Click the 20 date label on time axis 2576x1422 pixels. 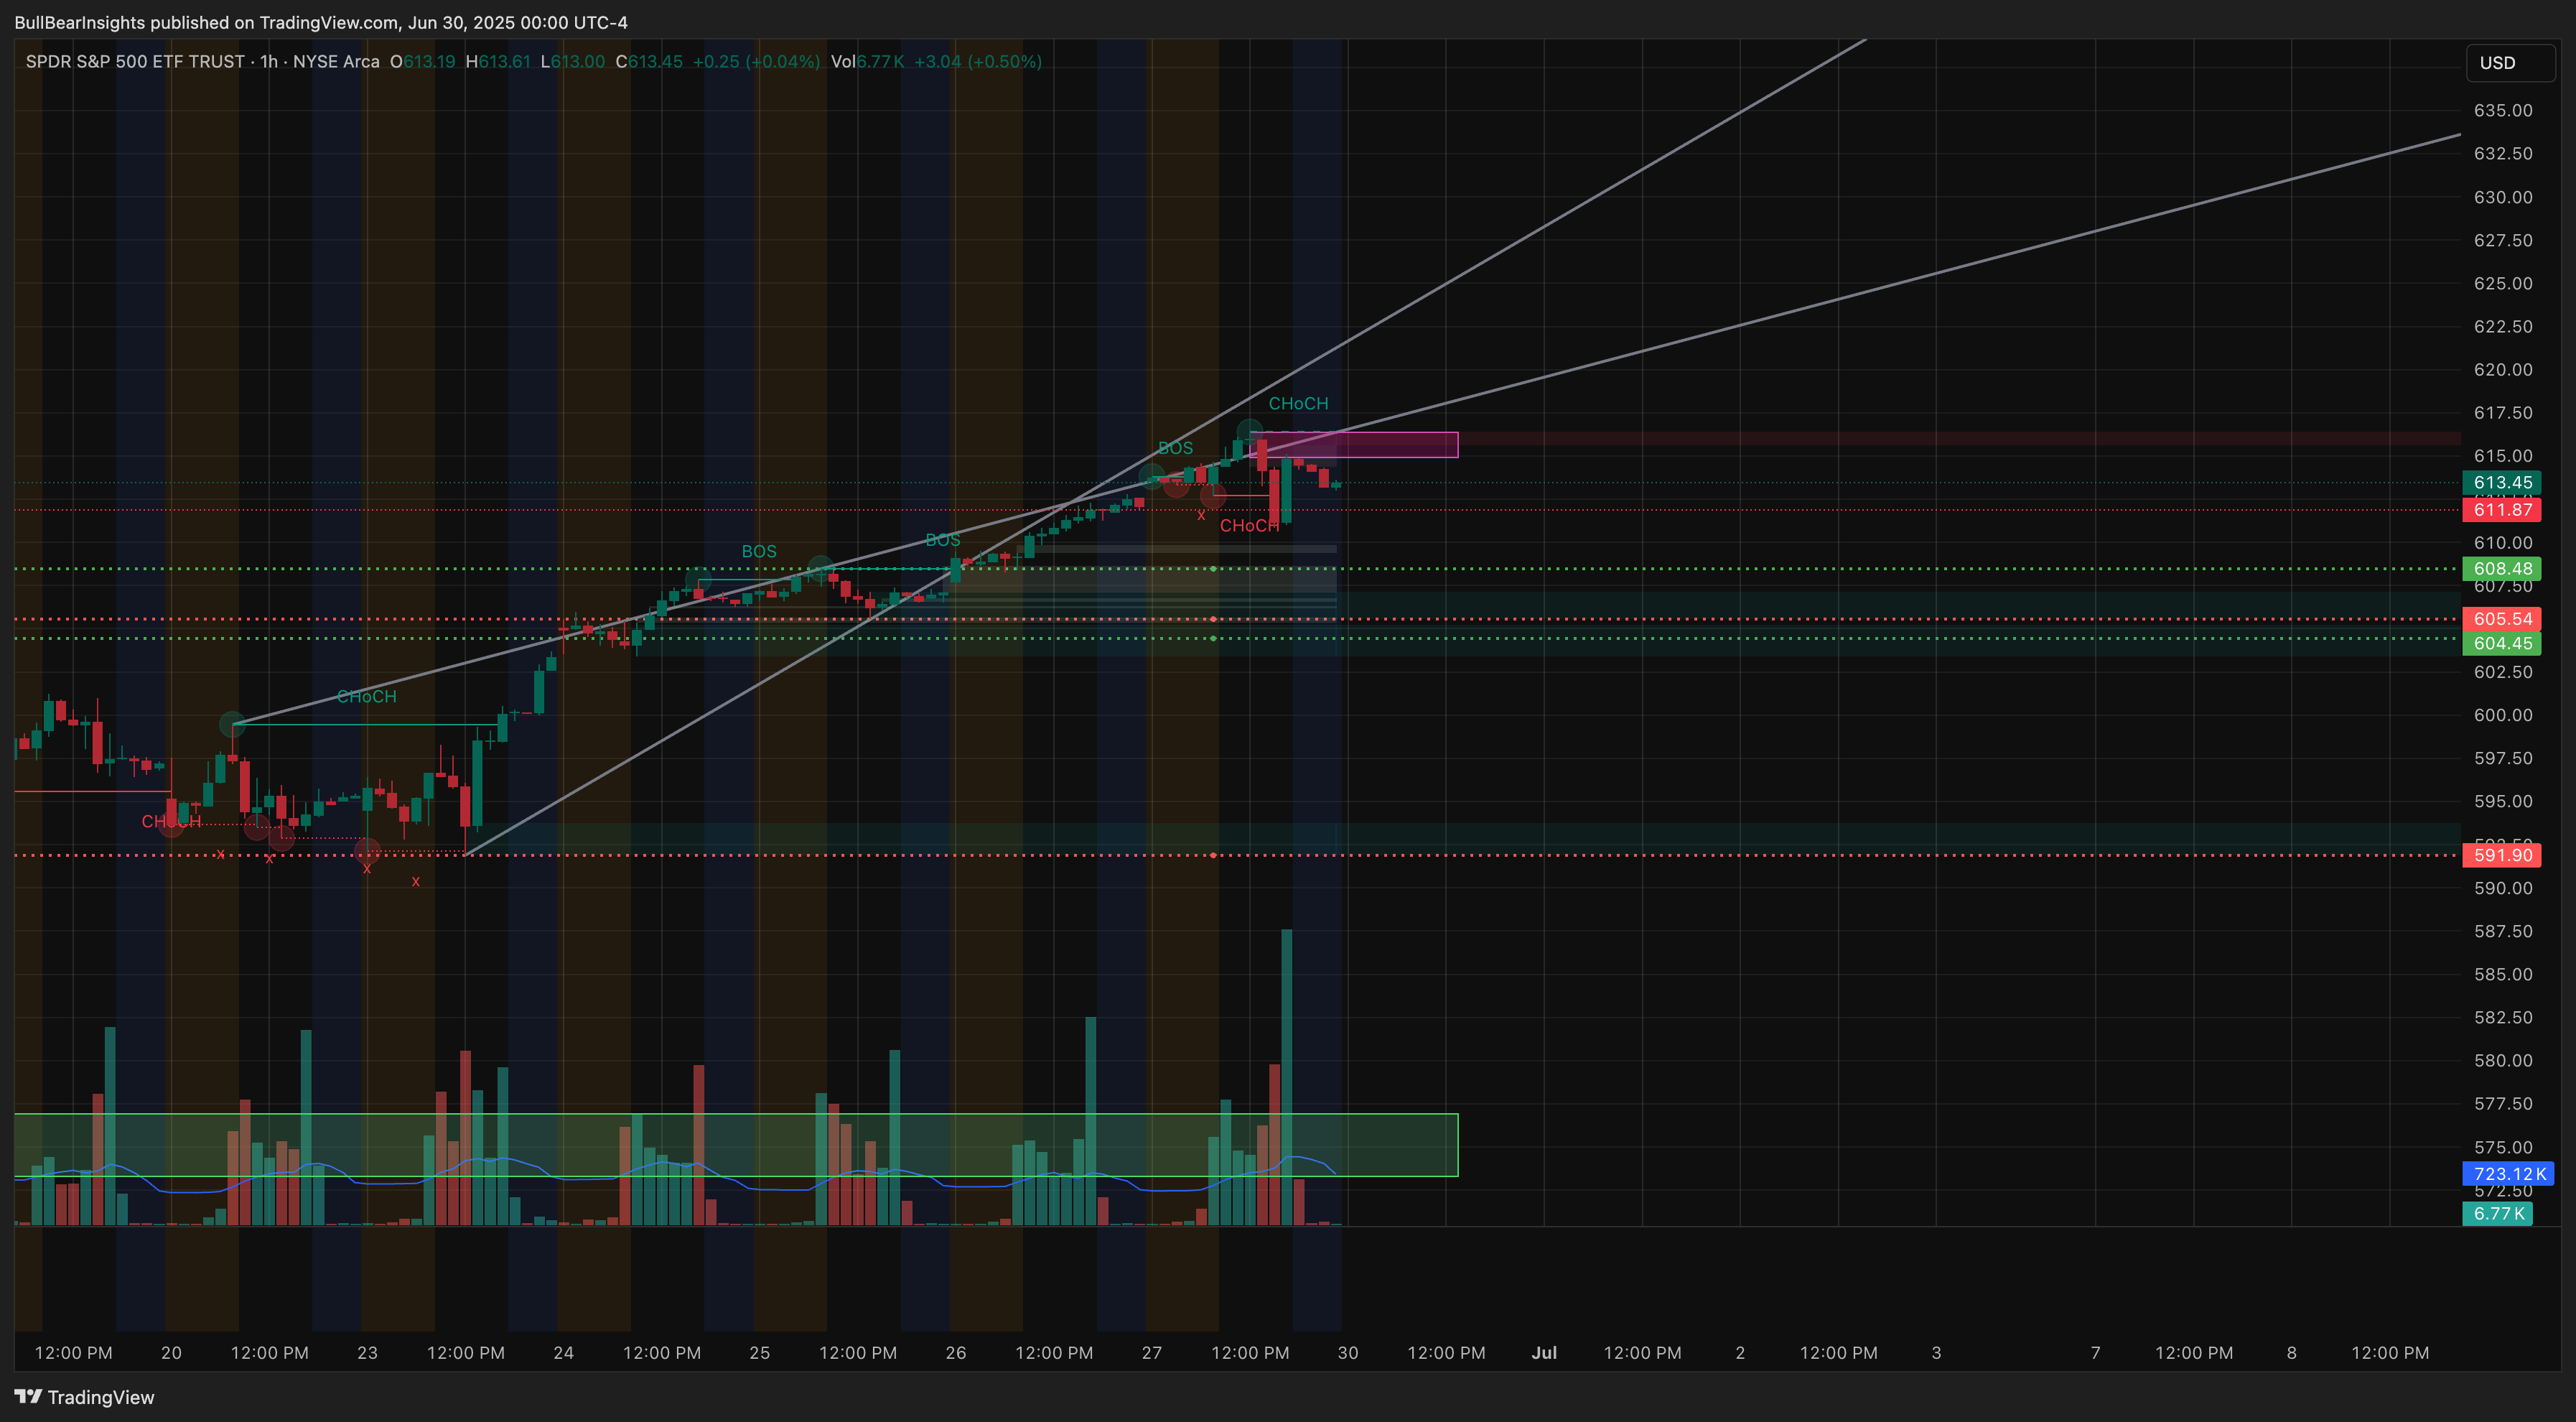pyautogui.click(x=172, y=1353)
